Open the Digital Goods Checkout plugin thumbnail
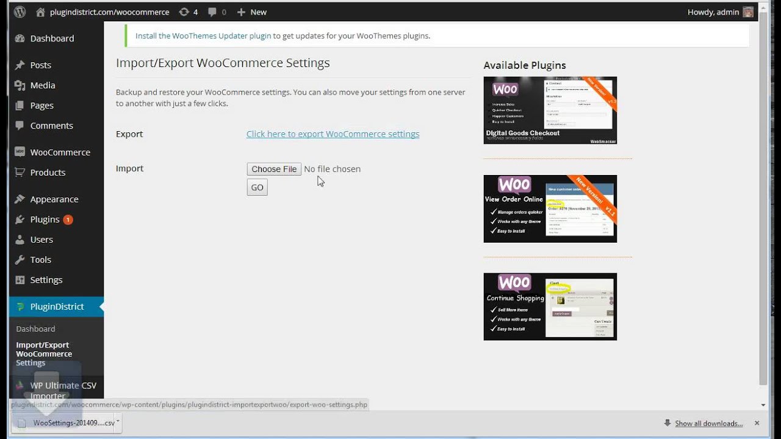The image size is (781, 439). (550, 110)
